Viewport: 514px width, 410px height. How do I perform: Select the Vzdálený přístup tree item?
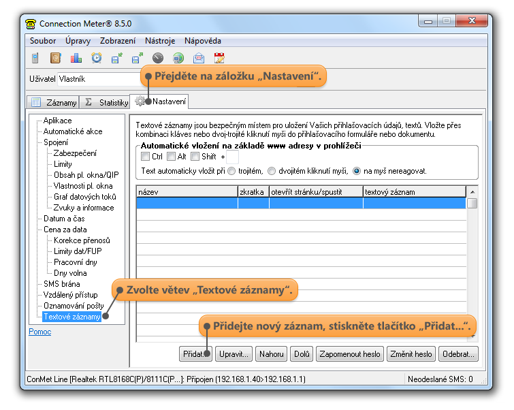click(x=71, y=295)
